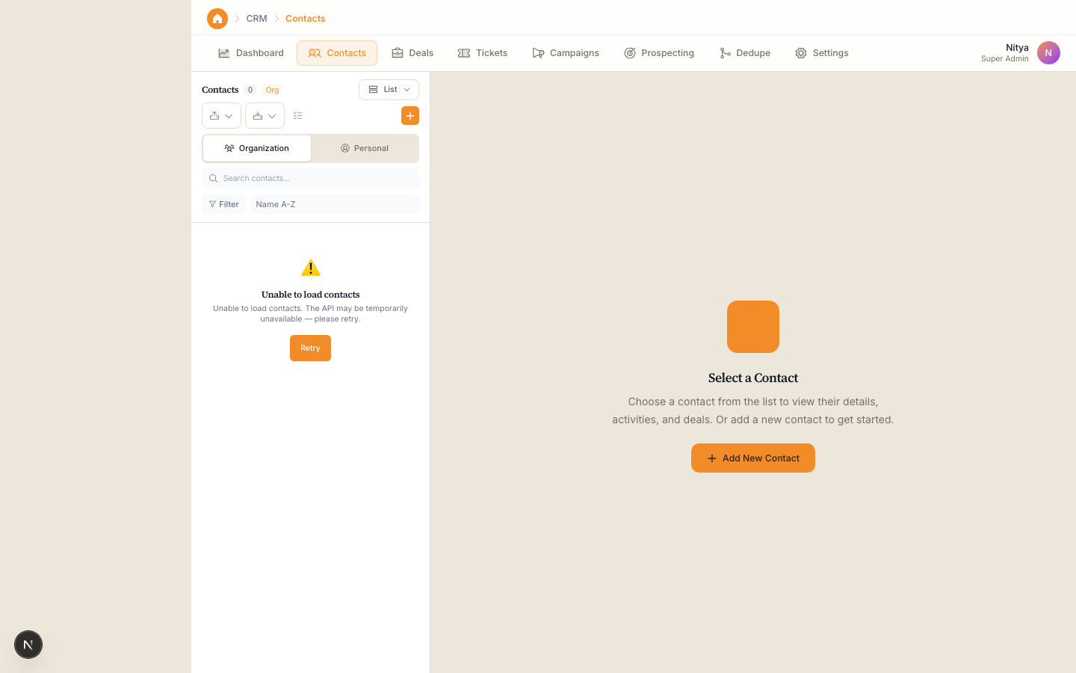The image size is (1076, 673).
Task: Toggle the Filter button
Action: 224,204
